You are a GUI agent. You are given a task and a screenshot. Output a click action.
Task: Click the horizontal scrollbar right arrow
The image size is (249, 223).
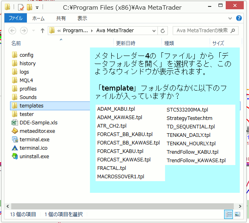pos(240,206)
